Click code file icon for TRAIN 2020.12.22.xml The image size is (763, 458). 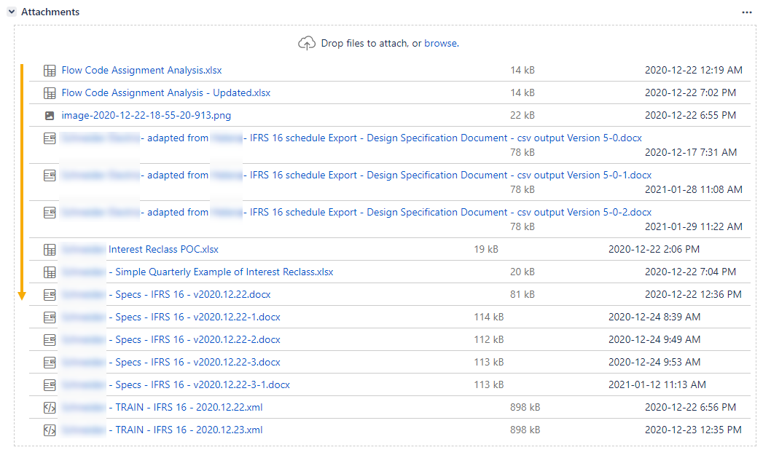pyautogui.click(x=50, y=408)
